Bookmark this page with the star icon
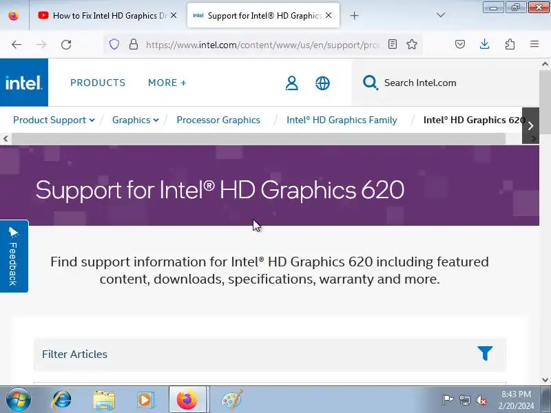The image size is (551, 413). (x=411, y=44)
